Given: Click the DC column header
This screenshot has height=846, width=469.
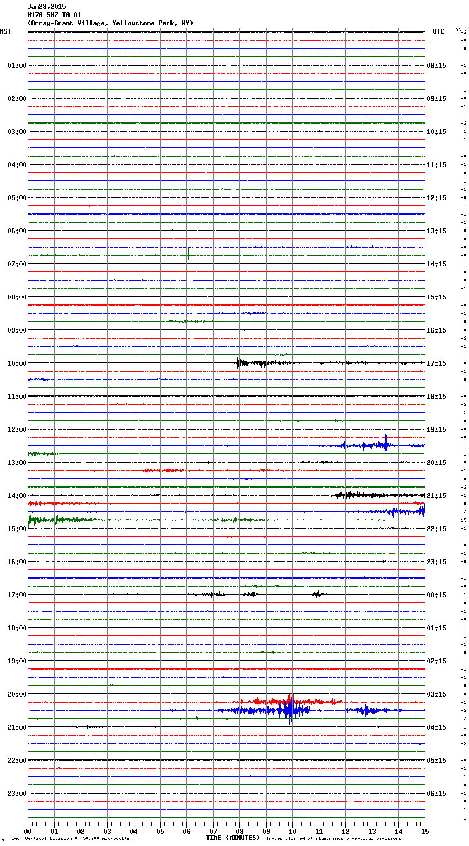Looking at the screenshot, I should click(x=459, y=30).
